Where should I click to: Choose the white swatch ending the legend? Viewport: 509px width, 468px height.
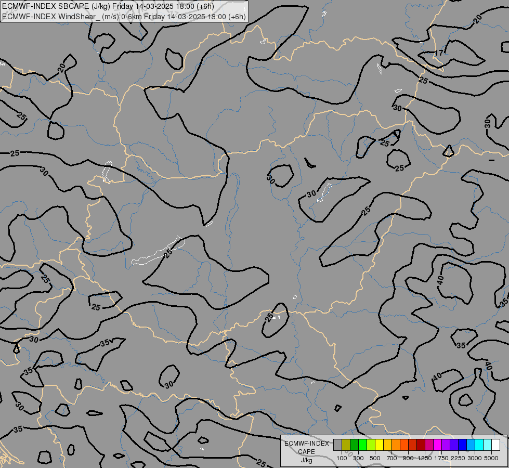point(496,445)
